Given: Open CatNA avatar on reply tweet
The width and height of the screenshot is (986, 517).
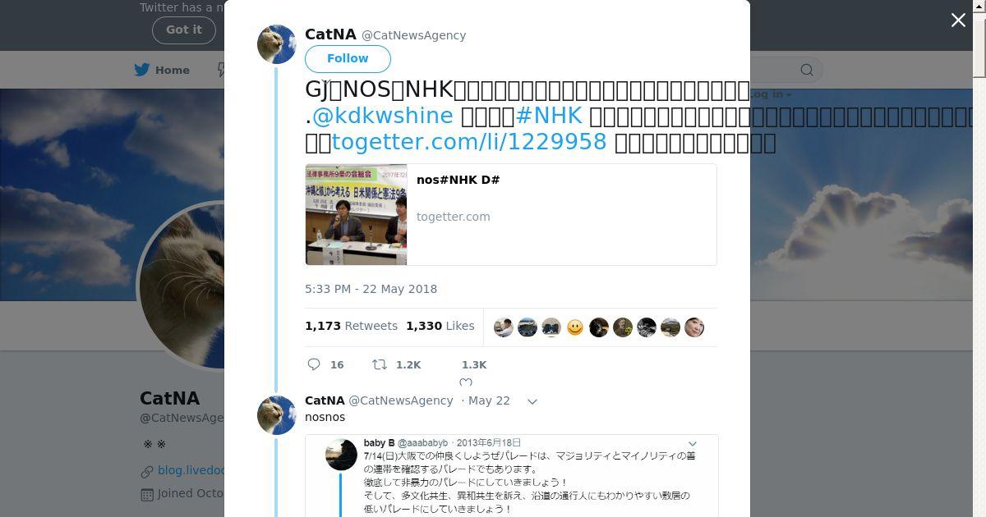Looking at the screenshot, I should tap(277, 415).
